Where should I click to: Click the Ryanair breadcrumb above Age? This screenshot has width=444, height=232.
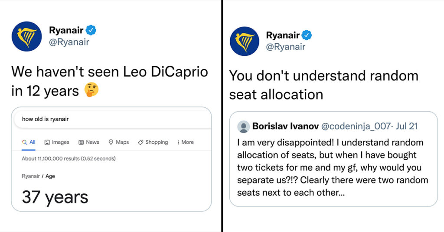point(31,176)
